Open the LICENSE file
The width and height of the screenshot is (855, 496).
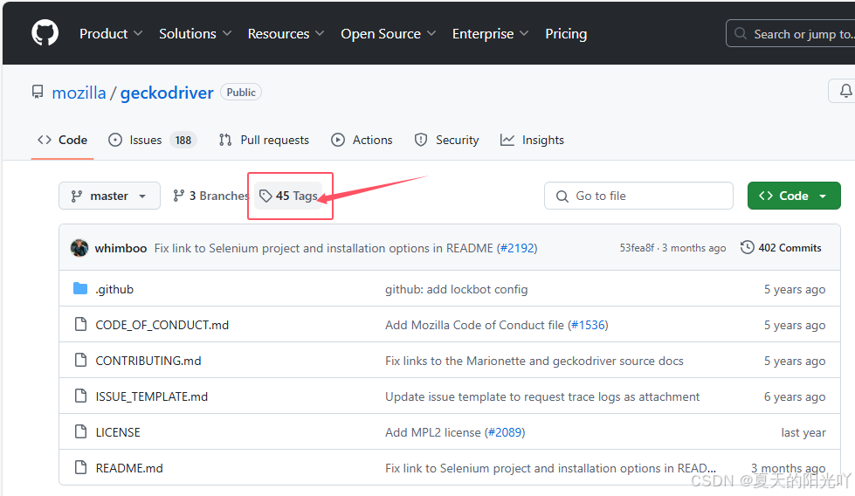[118, 432]
